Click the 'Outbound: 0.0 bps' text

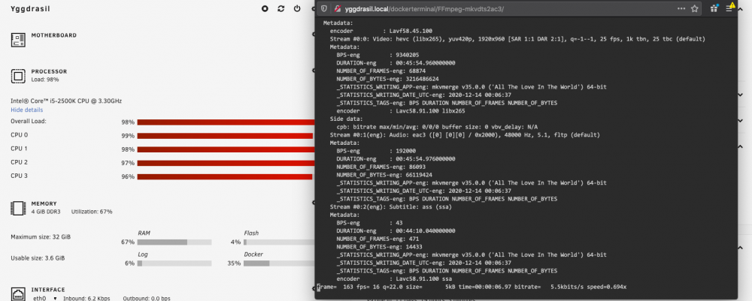[147, 299]
